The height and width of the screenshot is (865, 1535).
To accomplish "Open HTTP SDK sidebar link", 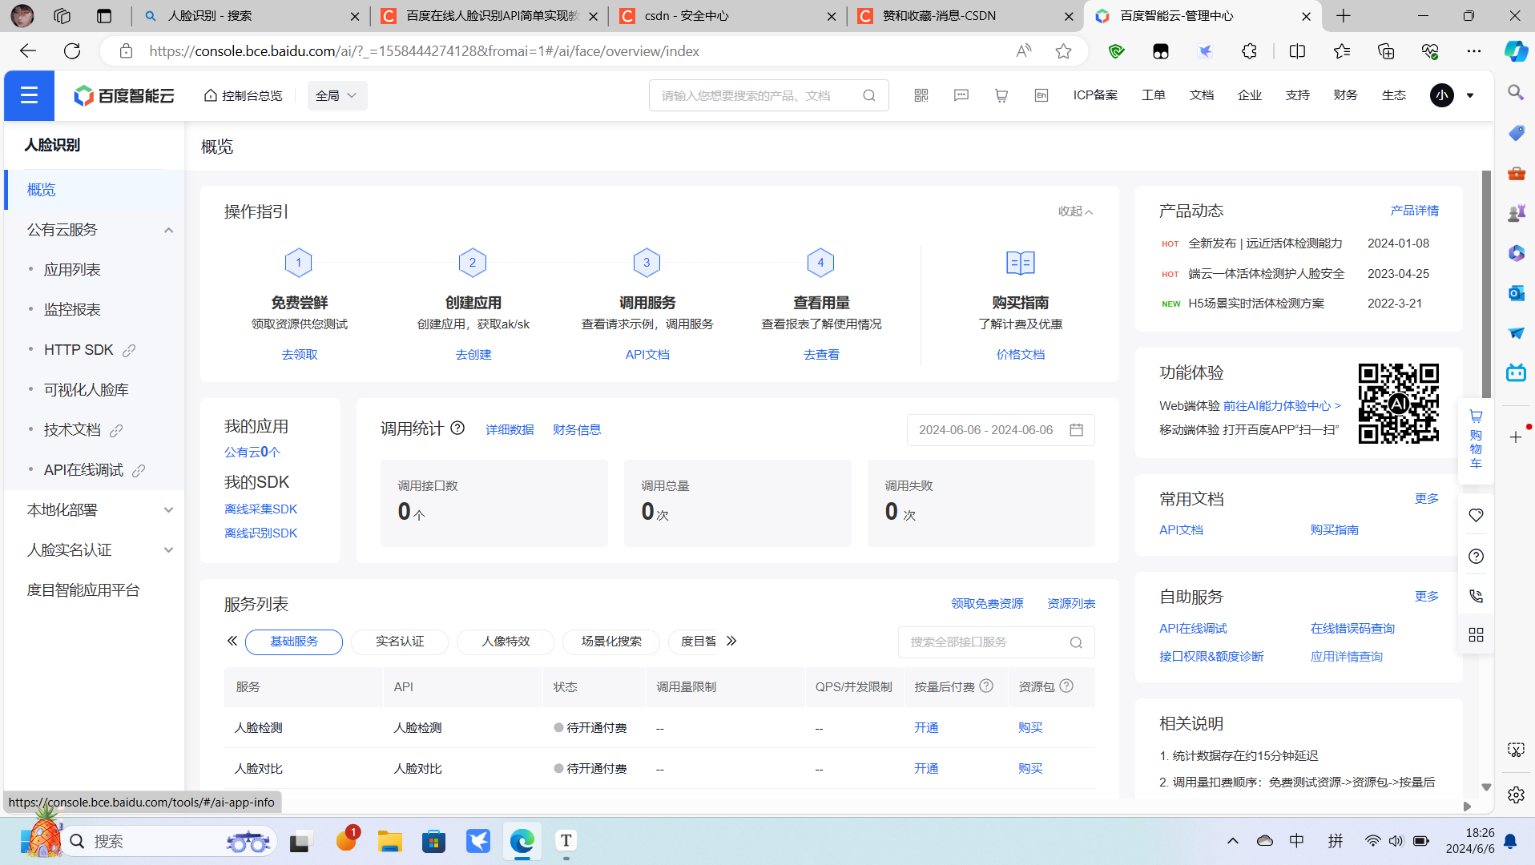I will coord(79,350).
